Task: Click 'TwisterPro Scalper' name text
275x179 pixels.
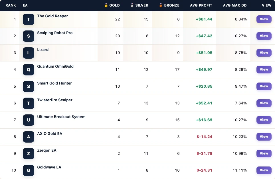Action: (x=55, y=100)
